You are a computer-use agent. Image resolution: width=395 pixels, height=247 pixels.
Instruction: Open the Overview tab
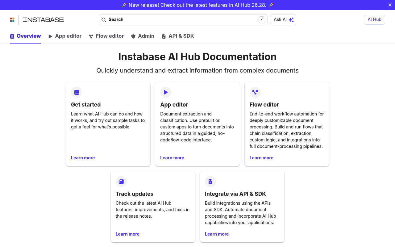click(25, 36)
